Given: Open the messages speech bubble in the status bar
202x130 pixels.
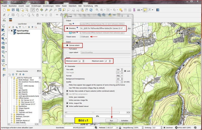Looking at the screenshot, I should 195,127.
